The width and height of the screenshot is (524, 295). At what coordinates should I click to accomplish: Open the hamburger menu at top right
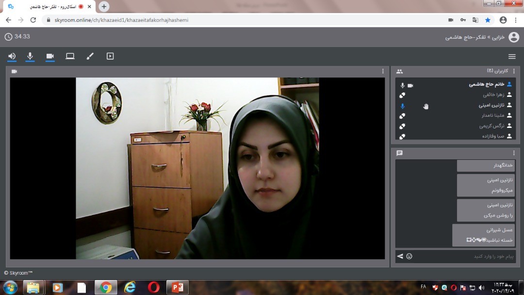click(512, 56)
